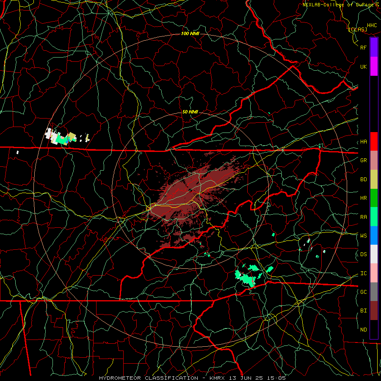Click the 'RF' legend label

[363, 47]
